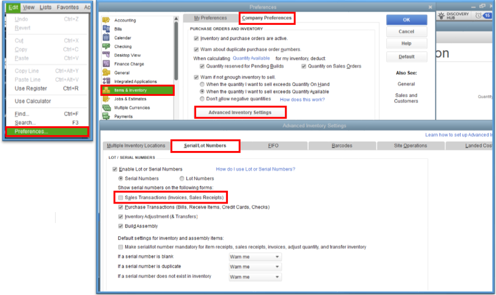Click the reminders clock icon
Screen dimensions: 496x295
478,15
